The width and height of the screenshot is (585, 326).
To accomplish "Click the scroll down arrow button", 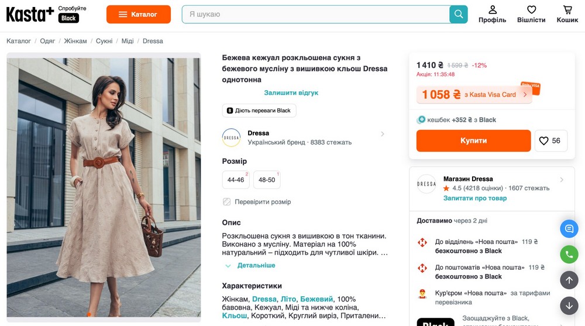I will tap(569, 306).
